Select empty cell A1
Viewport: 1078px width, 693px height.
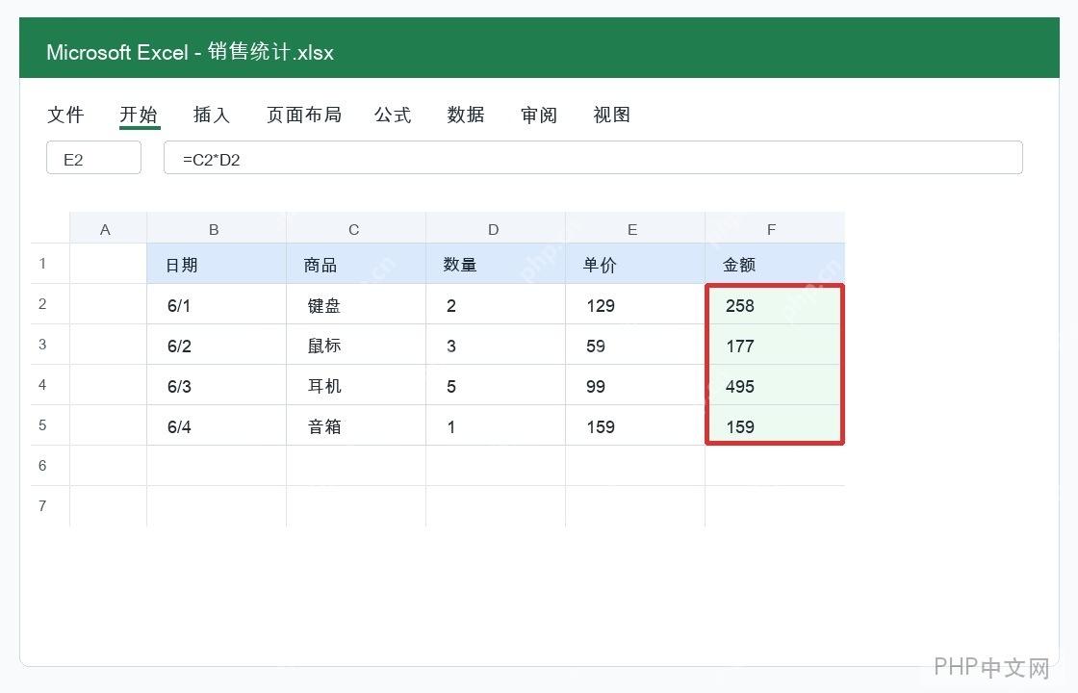click(108, 264)
